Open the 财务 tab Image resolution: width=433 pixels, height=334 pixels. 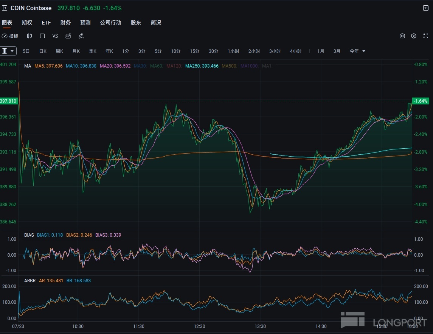pos(65,23)
